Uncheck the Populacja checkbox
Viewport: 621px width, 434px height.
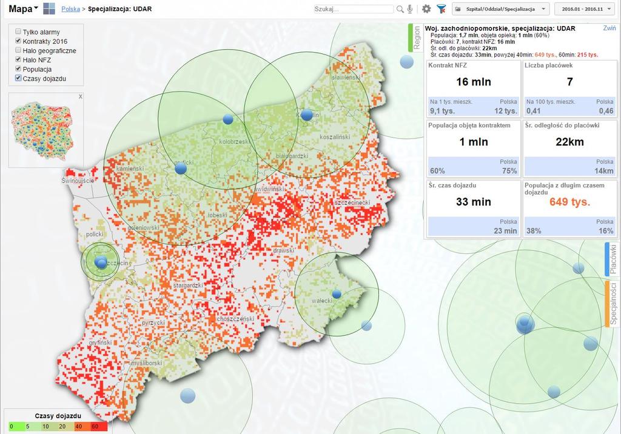(18, 68)
